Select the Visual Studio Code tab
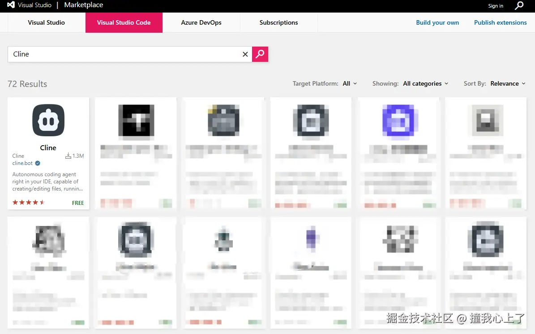 click(124, 22)
